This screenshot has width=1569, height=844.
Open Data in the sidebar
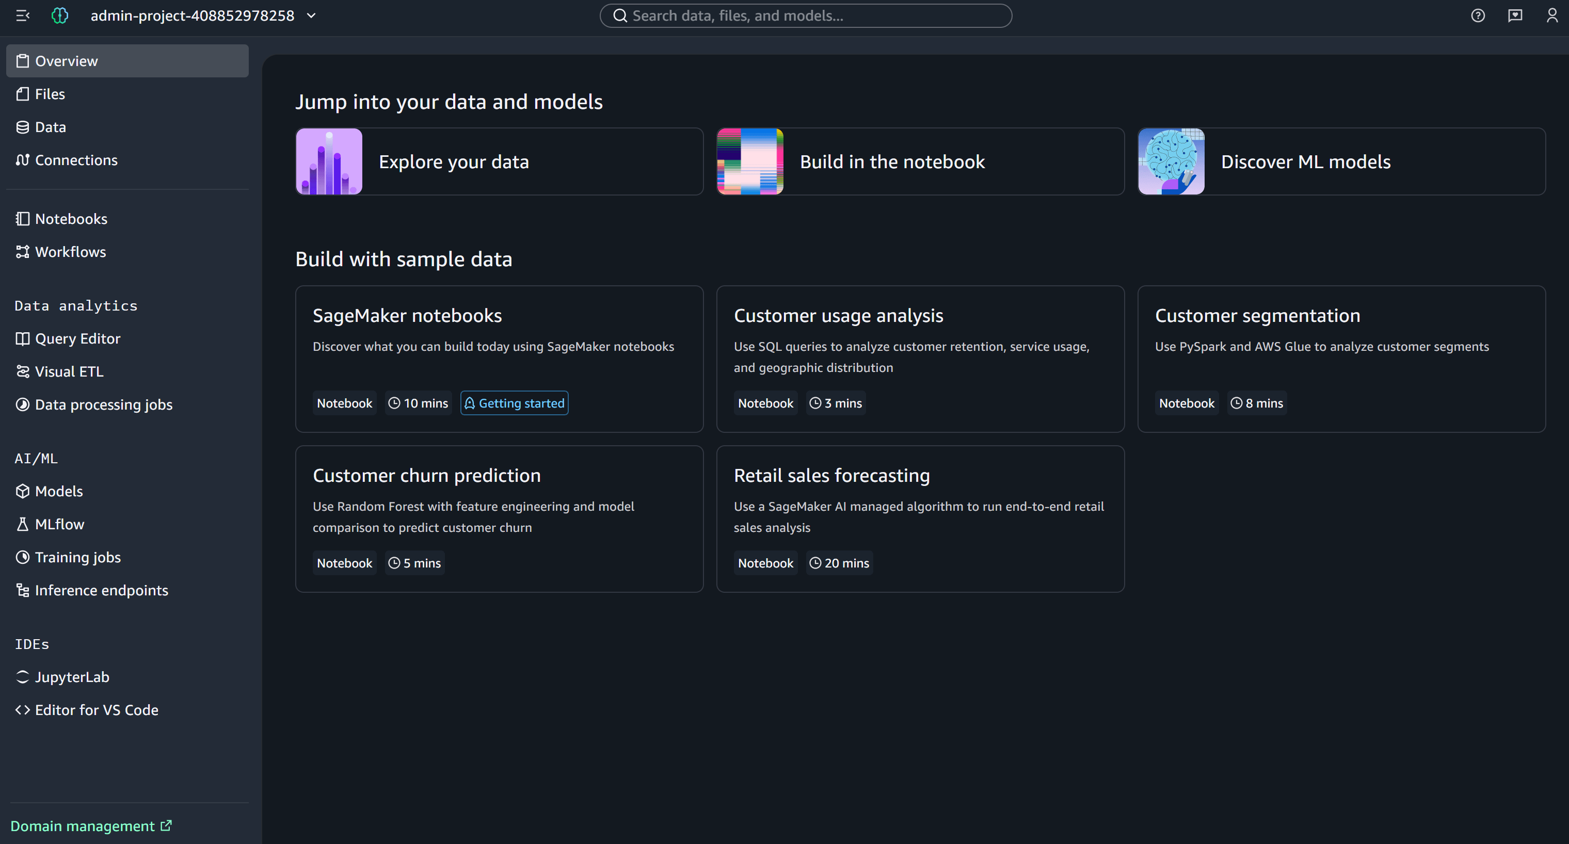click(127, 127)
